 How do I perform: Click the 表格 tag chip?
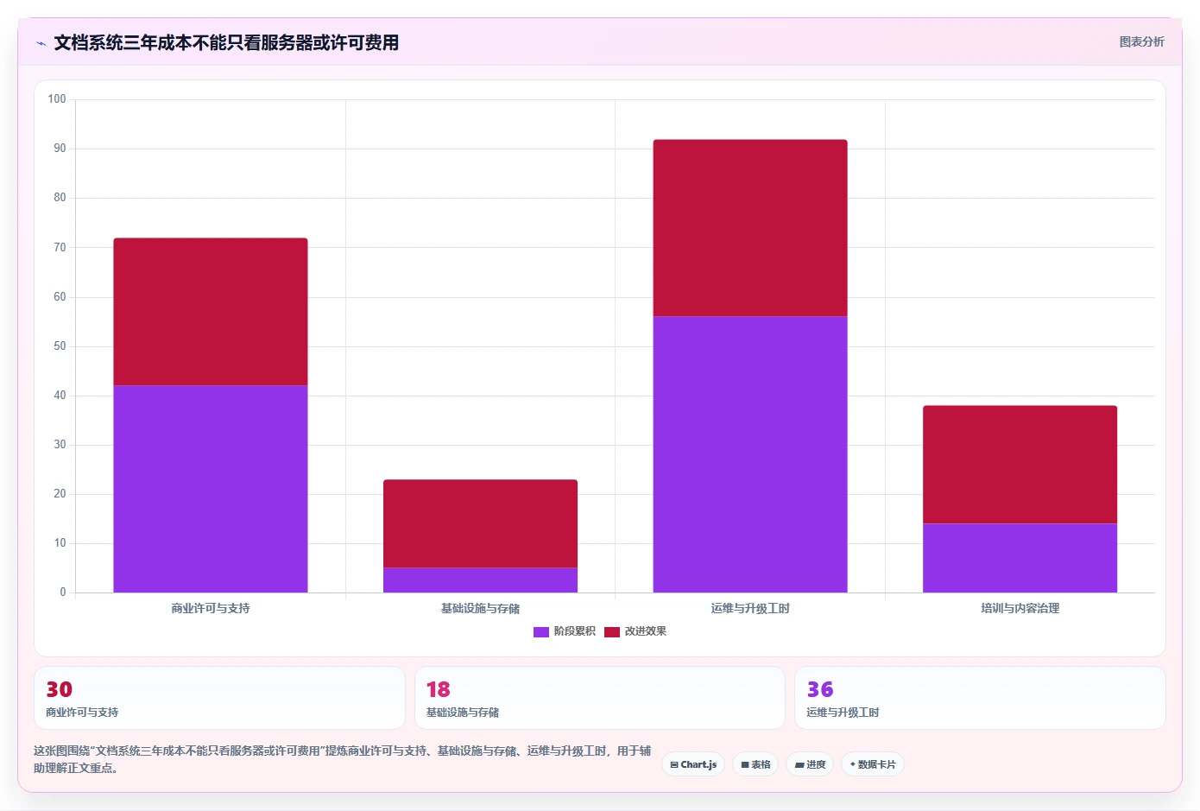pos(755,764)
